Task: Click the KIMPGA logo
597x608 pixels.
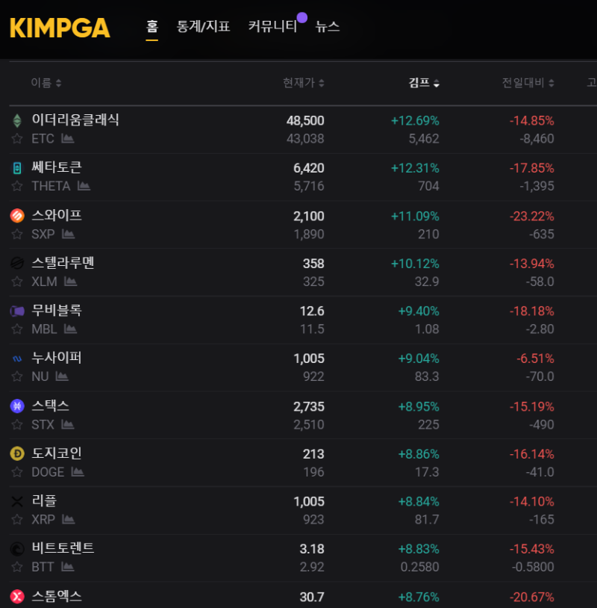Action: coord(60,28)
